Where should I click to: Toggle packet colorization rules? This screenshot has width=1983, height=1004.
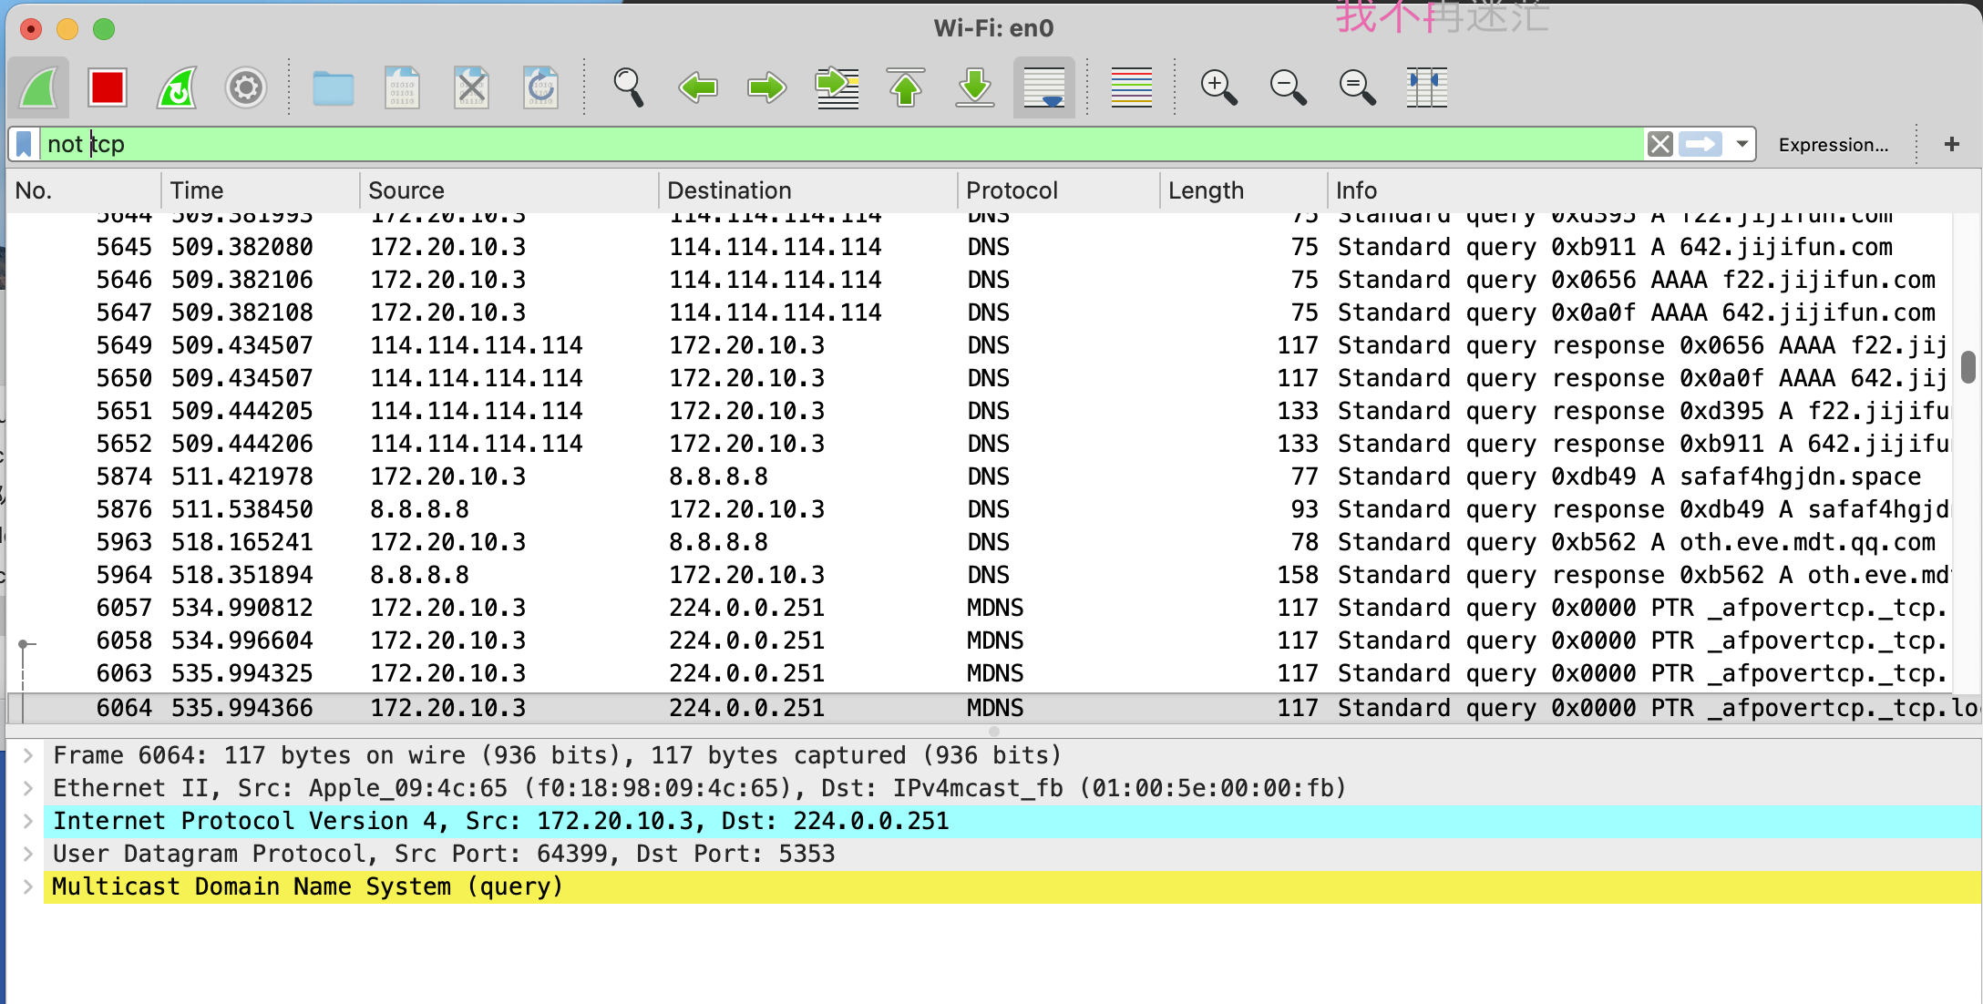pyautogui.click(x=1132, y=88)
